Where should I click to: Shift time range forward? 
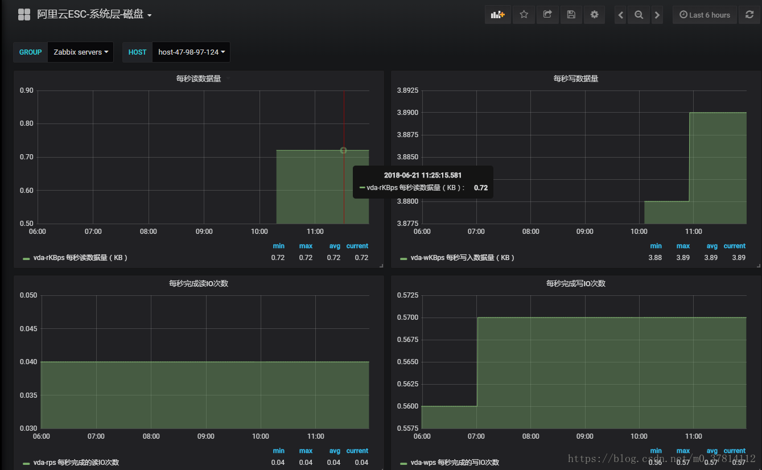[657, 15]
